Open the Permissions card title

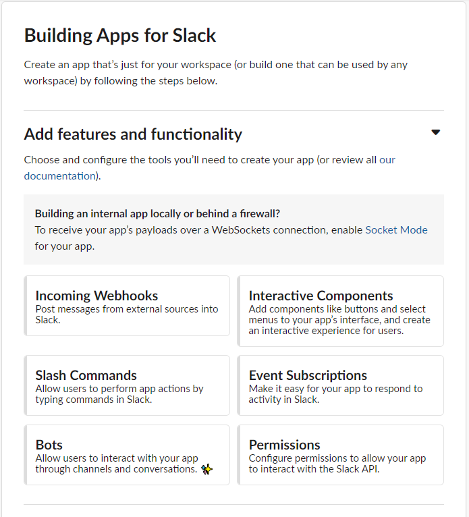284,445
